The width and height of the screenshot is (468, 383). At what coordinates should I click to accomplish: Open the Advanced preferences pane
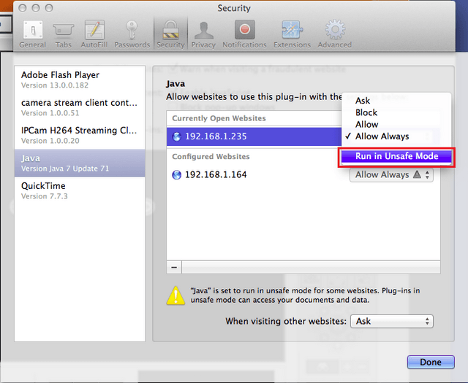click(335, 34)
